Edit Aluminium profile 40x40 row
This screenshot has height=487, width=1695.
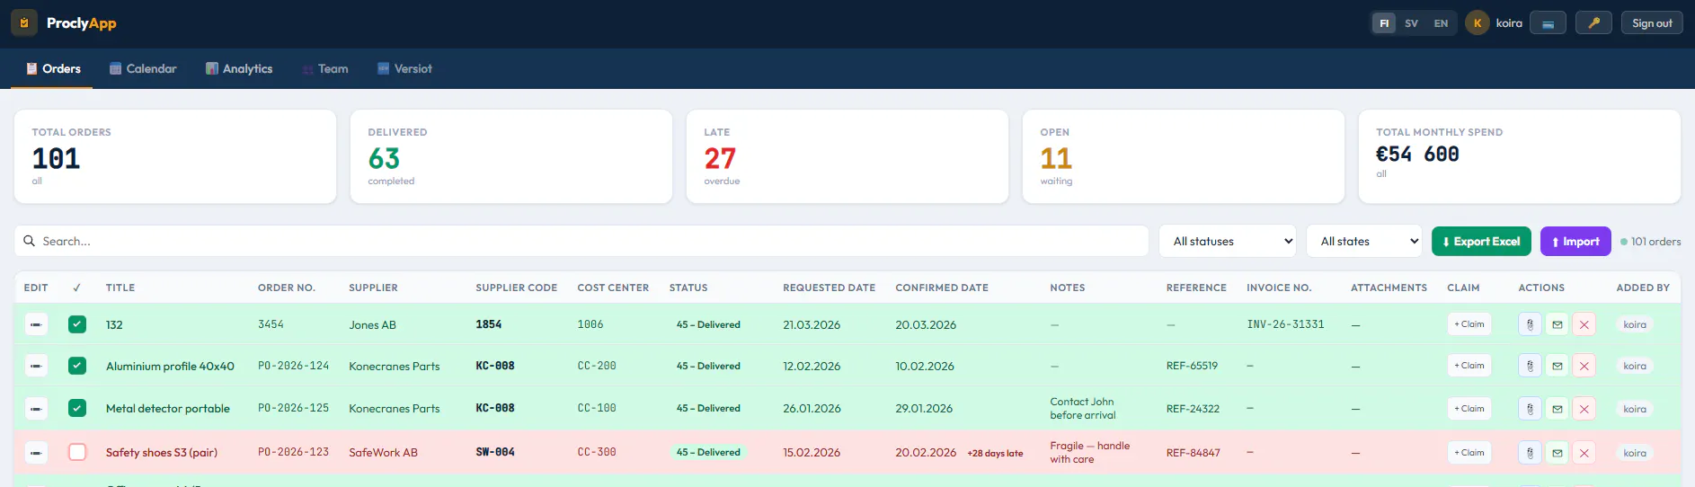point(36,366)
